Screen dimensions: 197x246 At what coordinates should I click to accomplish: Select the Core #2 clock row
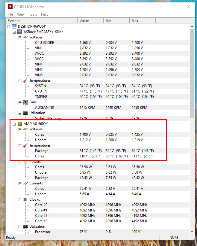pyautogui.click(x=112, y=216)
